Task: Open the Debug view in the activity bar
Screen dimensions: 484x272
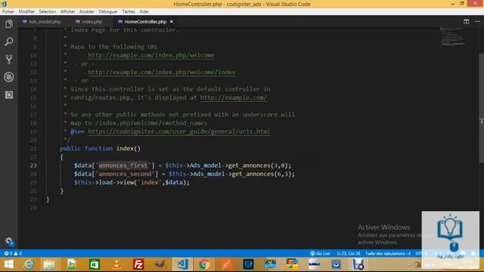Action: pyautogui.click(x=8, y=77)
